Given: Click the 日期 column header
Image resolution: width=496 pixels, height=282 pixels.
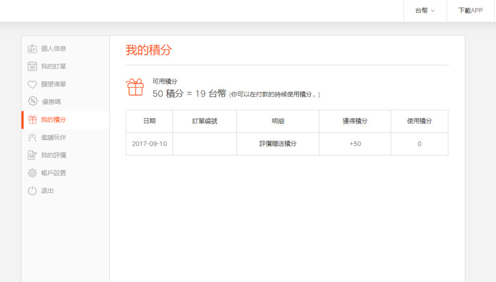Looking at the screenshot, I should click(x=149, y=121).
